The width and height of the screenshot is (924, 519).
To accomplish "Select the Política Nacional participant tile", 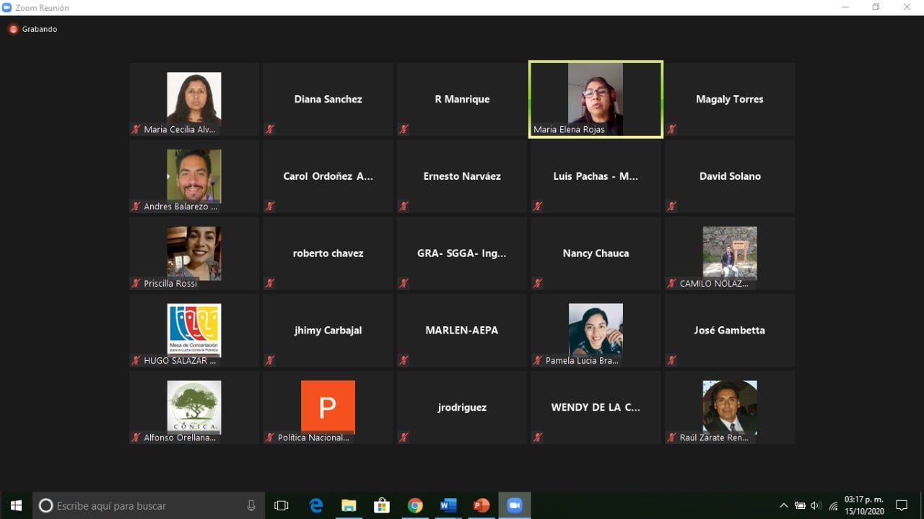I will [x=328, y=407].
